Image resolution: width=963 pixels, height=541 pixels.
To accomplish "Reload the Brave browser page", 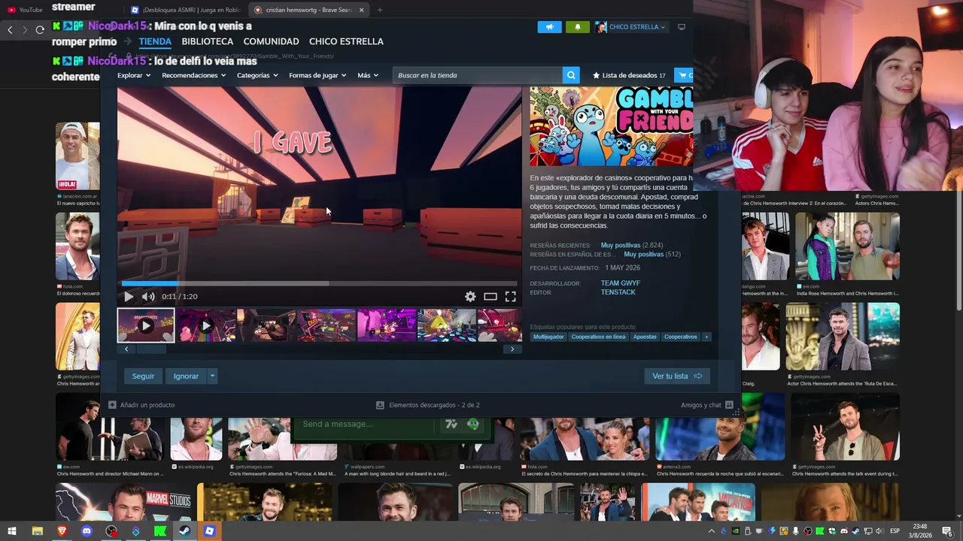I will (x=40, y=30).
